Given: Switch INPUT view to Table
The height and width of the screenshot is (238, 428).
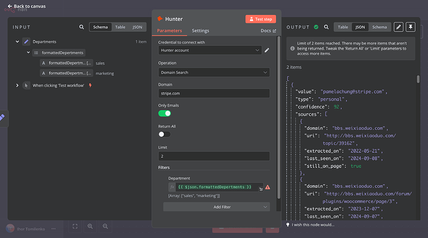Looking at the screenshot, I should [x=120, y=27].
